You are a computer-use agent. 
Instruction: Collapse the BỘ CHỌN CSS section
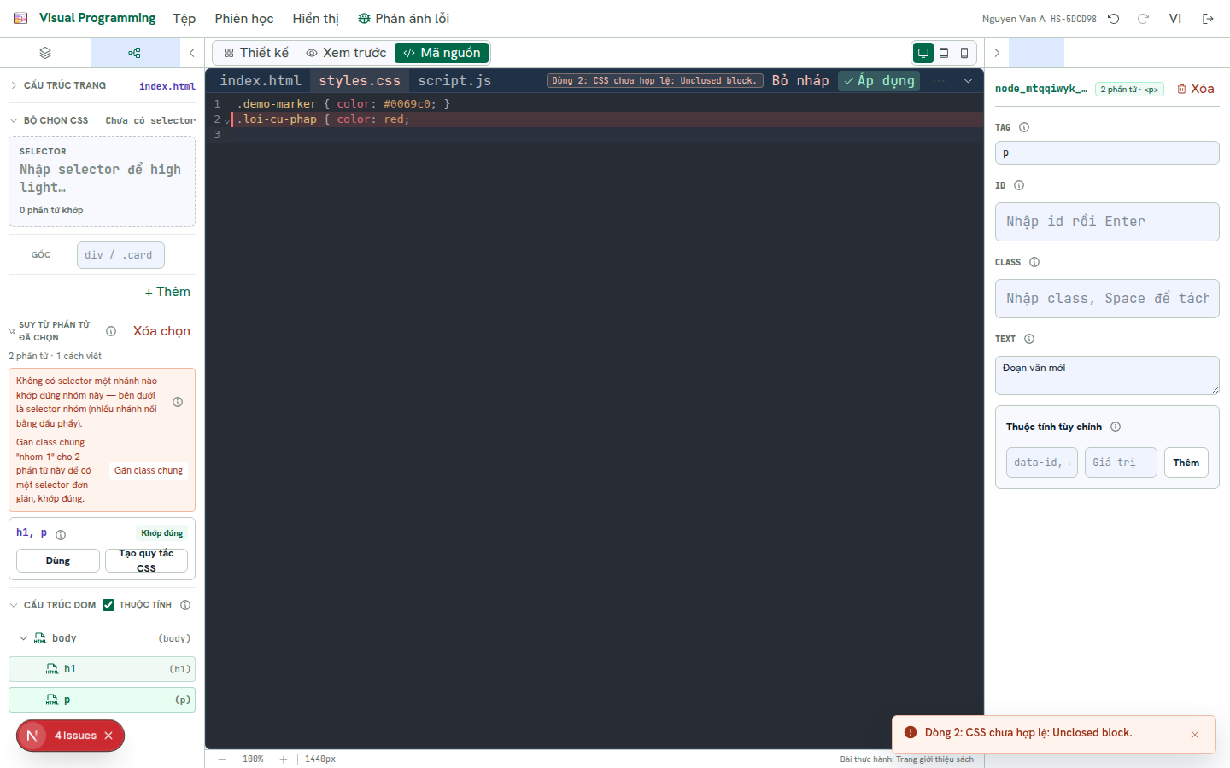14,120
